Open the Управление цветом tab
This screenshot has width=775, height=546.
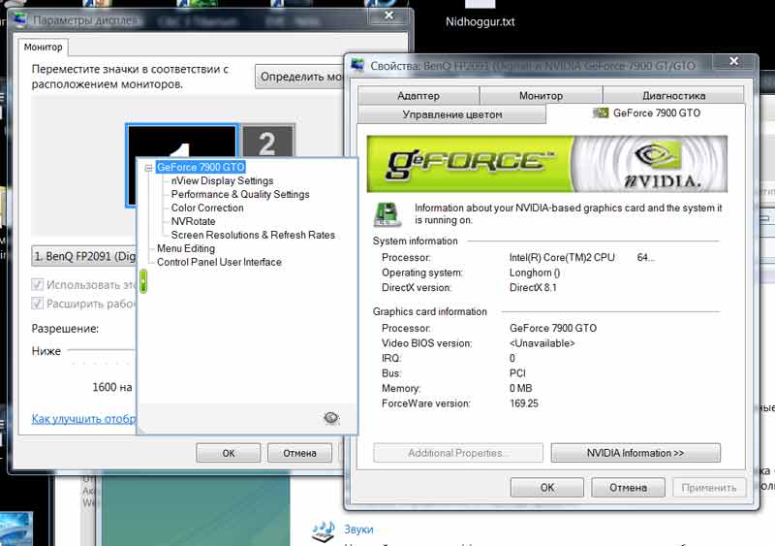click(x=451, y=114)
